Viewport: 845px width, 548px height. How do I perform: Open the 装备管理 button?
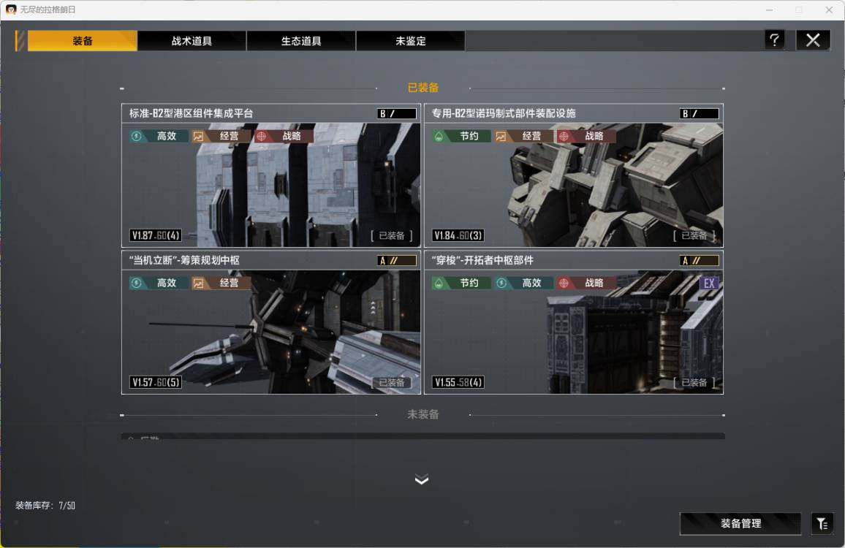740,523
